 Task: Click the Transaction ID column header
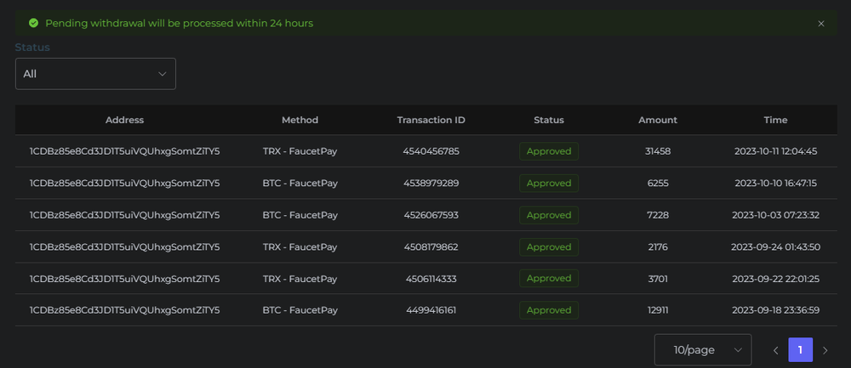431,120
